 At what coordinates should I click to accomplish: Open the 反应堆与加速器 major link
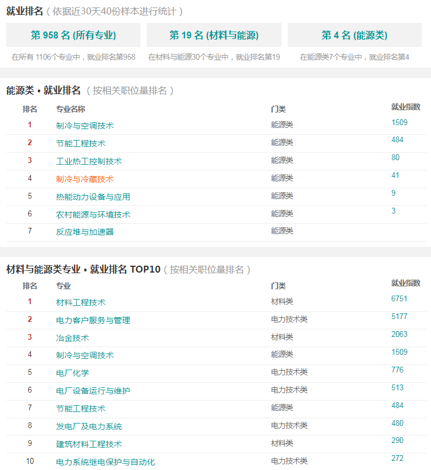pyautogui.click(x=85, y=232)
